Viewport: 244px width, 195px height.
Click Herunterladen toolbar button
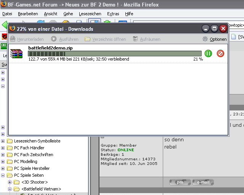point(27,39)
